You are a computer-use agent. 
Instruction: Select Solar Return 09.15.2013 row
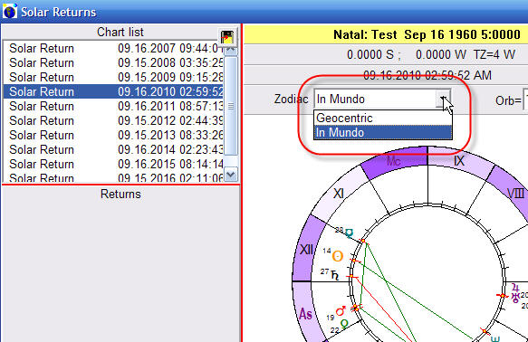point(113,135)
